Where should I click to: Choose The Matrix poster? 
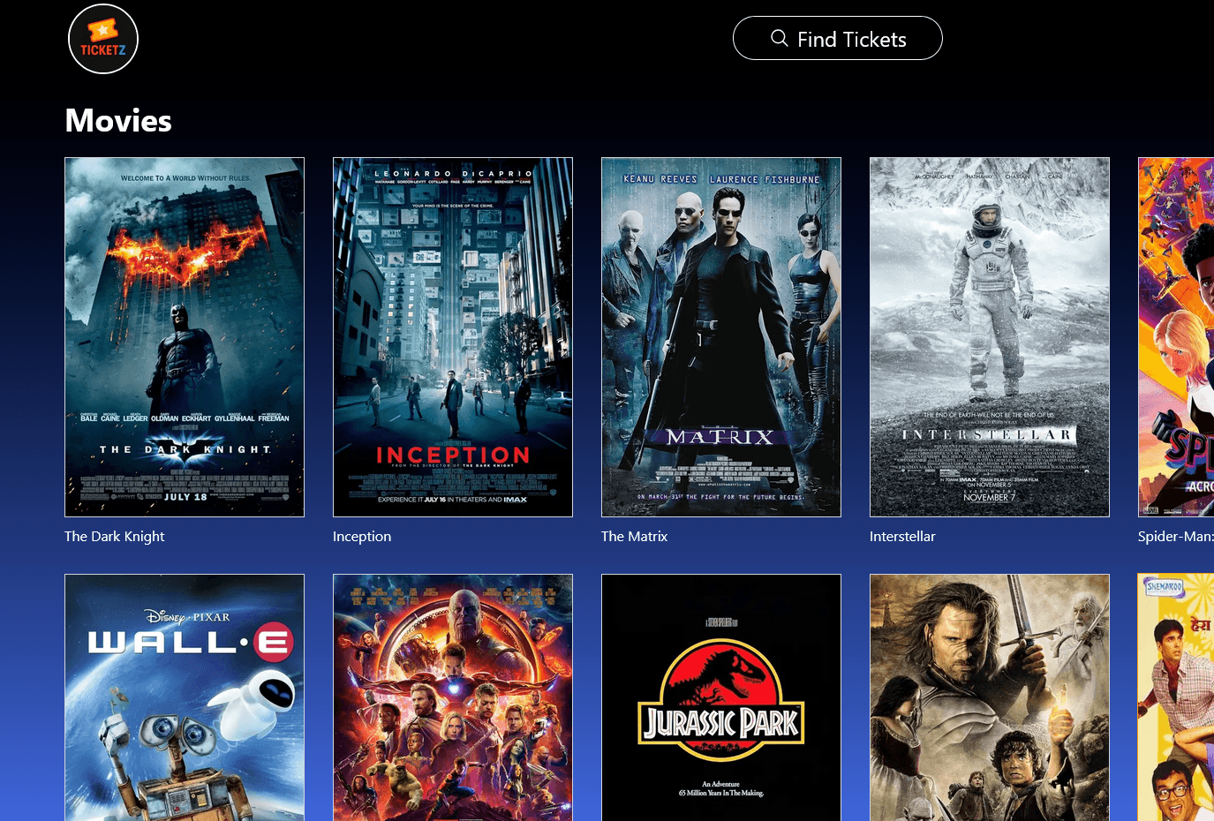pos(721,337)
